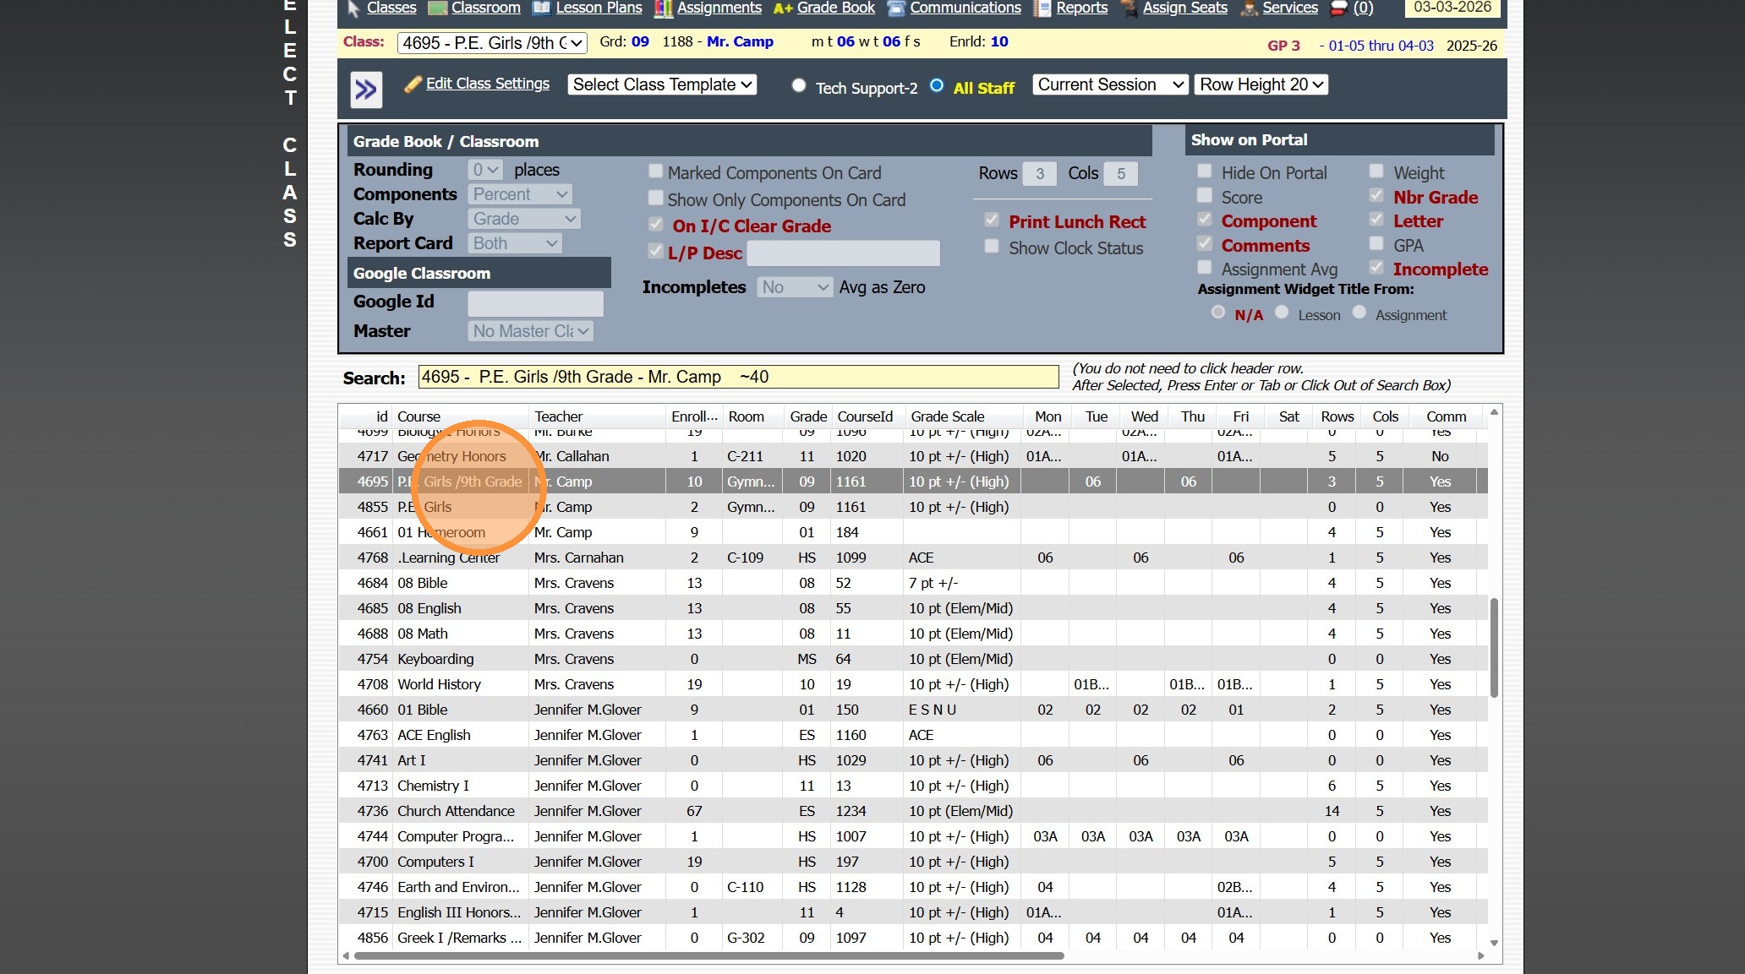
Task: Expand the Current Session dropdown
Action: (x=1110, y=84)
